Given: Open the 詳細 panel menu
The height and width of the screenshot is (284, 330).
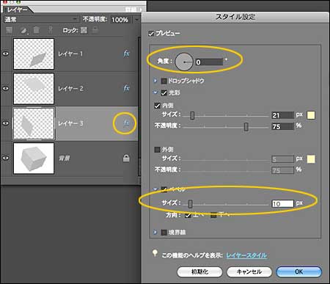Looking at the screenshot, I should pyautogui.click(x=133, y=10).
